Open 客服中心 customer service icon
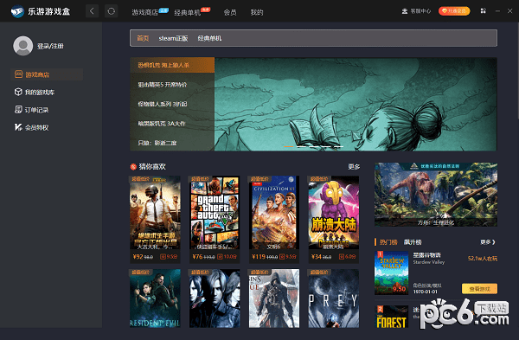Viewport: 519px width, 340px height. pyautogui.click(x=405, y=11)
